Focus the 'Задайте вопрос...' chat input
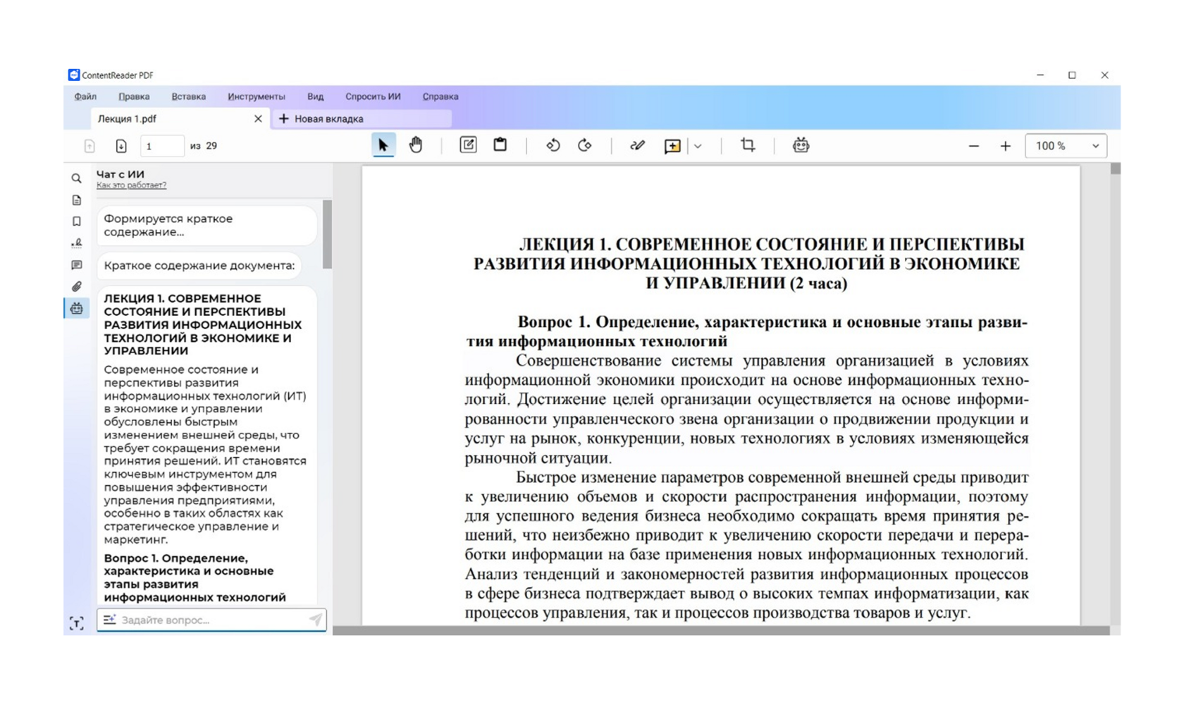This screenshot has height=705, width=1184. [x=211, y=620]
